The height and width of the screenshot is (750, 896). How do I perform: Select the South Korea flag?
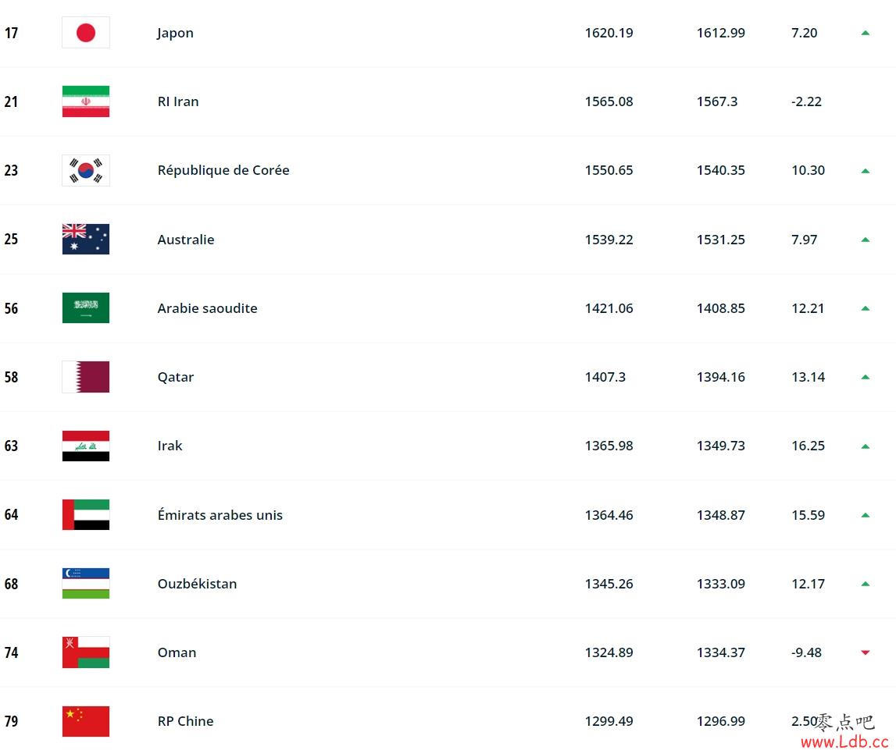click(86, 170)
